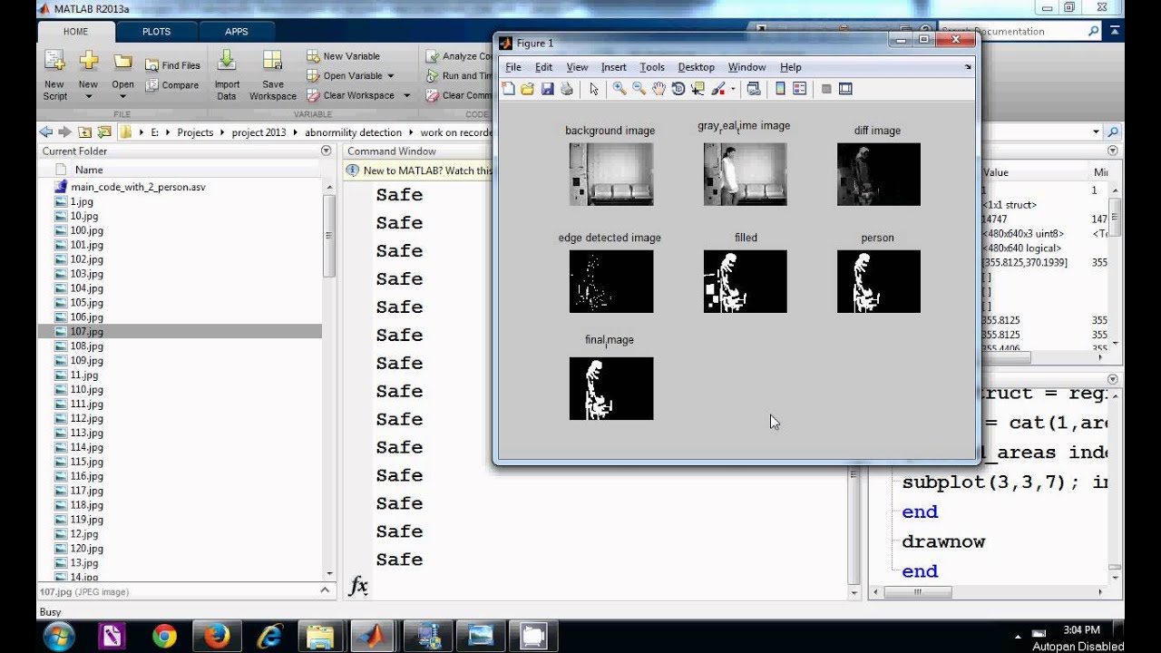
Task: Click the filled image thumbnail in the figure
Action: pos(746,282)
